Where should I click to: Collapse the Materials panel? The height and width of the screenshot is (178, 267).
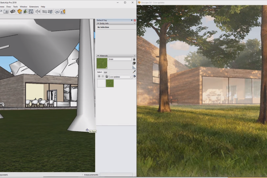coord(98,56)
